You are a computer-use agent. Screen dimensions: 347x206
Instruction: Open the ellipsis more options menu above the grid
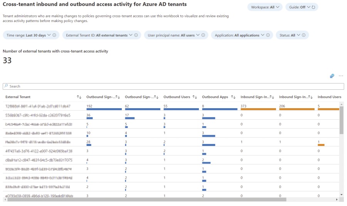pyautogui.click(x=341, y=76)
